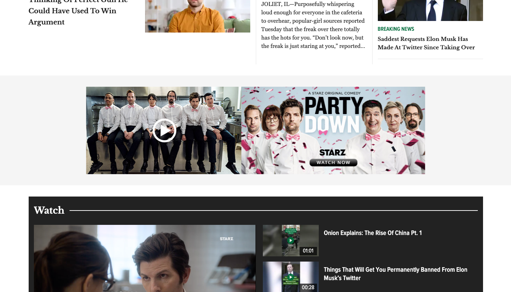Read the JOLIET, IL article excerpt
The width and height of the screenshot is (511, 292).
tap(313, 25)
